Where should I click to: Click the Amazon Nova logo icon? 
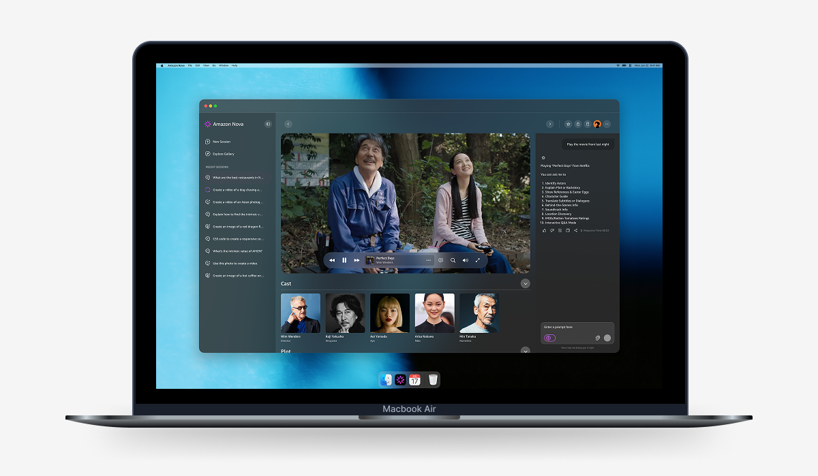[207, 124]
